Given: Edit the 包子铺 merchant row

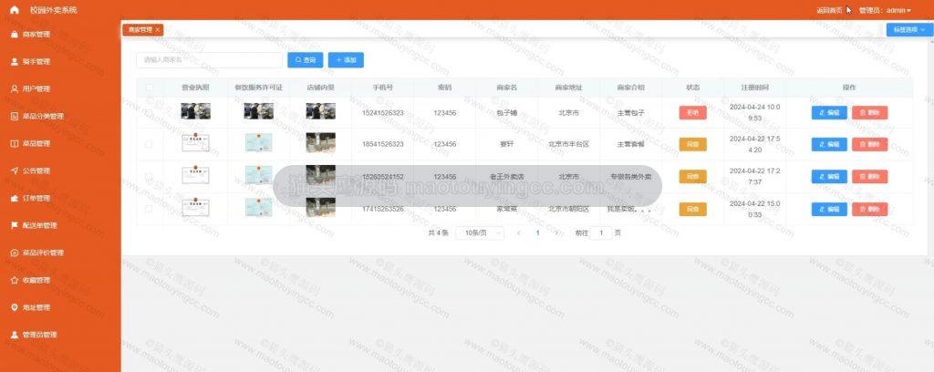Looking at the screenshot, I should [x=829, y=112].
